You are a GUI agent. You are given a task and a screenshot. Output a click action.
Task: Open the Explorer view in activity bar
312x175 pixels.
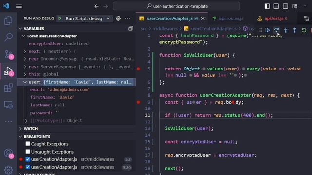pos(8,20)
